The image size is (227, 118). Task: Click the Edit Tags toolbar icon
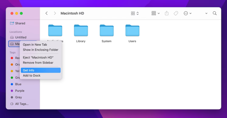coord(176,13)
